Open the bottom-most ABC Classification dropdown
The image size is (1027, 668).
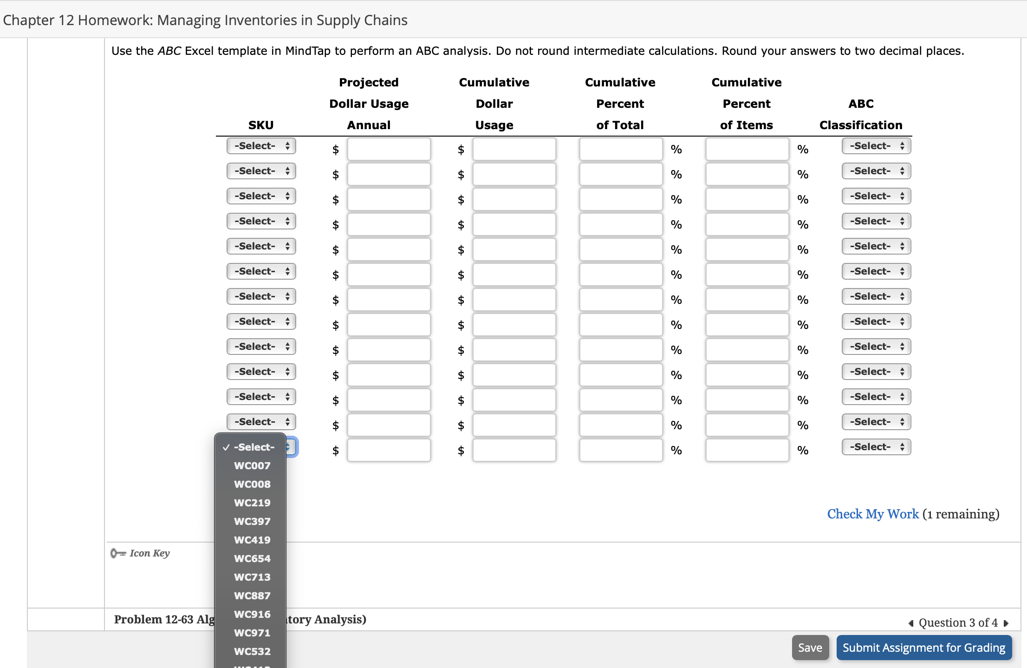(x=875, y=446)
